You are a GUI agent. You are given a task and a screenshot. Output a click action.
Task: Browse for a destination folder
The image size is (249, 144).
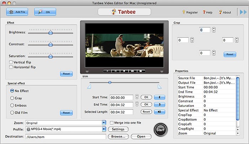point(118,137)
